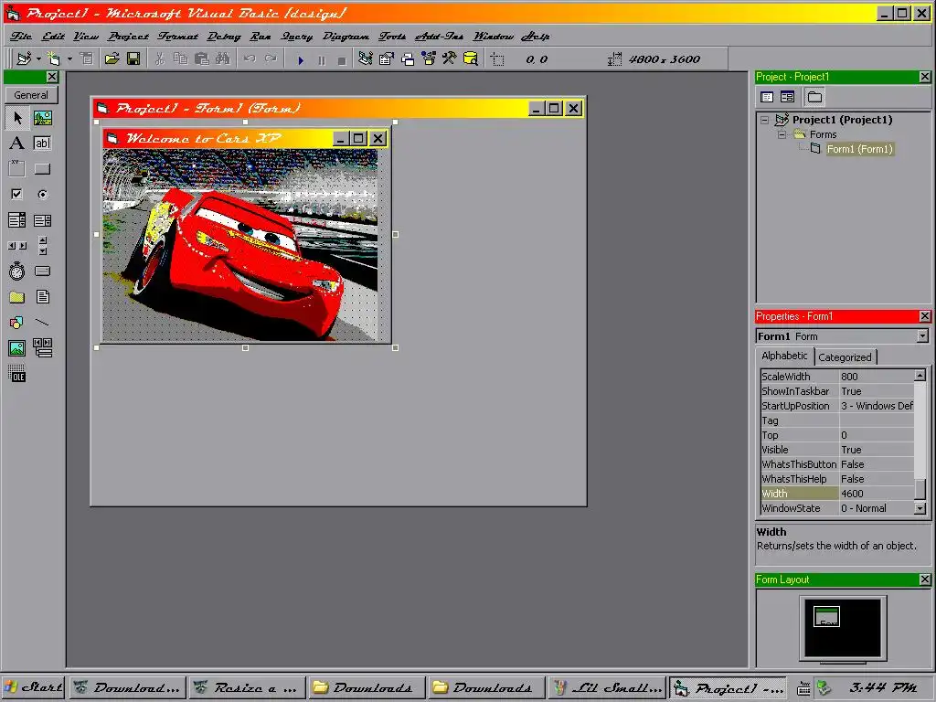
Task: Select the CommandButton control tool
Action: pyautogui.click(x=42, y=169)
